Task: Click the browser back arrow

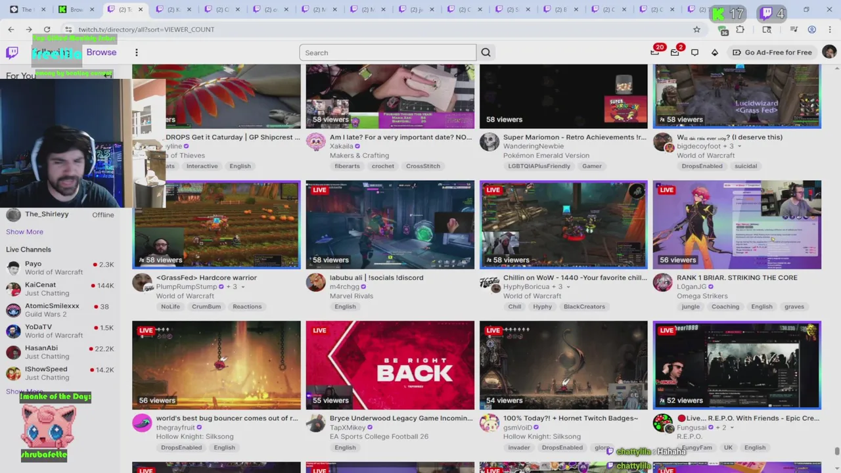Action: 11,30
